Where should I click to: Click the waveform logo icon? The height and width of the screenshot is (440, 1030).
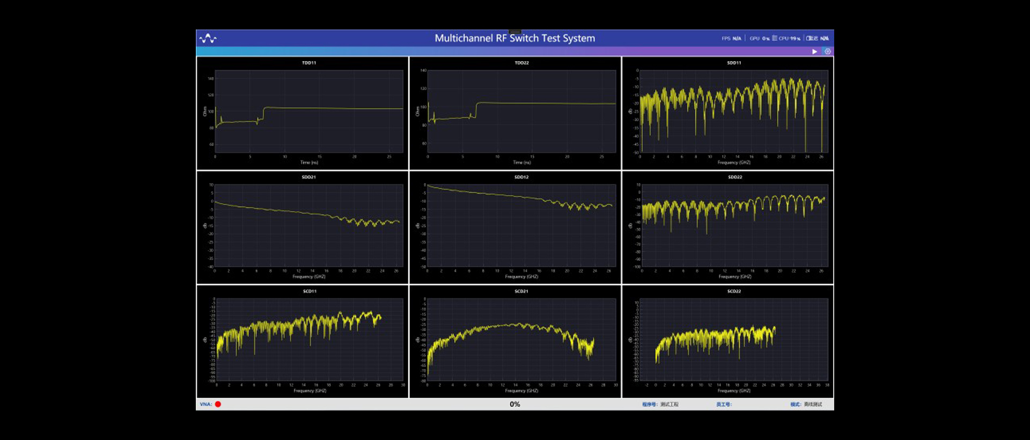208,39
